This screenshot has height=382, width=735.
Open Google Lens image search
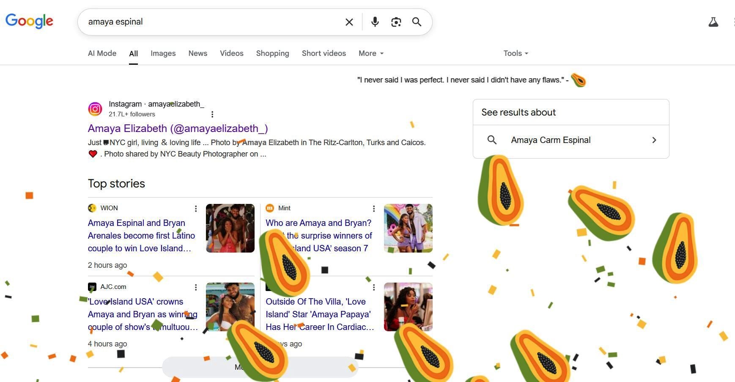coord(396,22)
